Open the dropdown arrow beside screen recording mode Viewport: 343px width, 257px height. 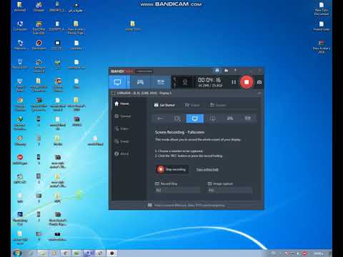[x=128, y=82]
